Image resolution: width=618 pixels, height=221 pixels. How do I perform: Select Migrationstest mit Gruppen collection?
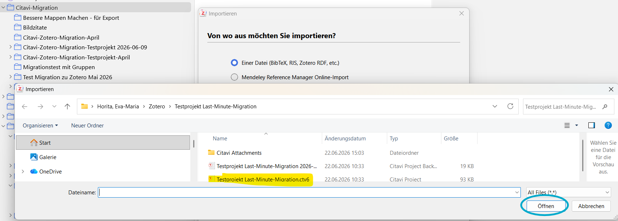(x=59, y=67)
